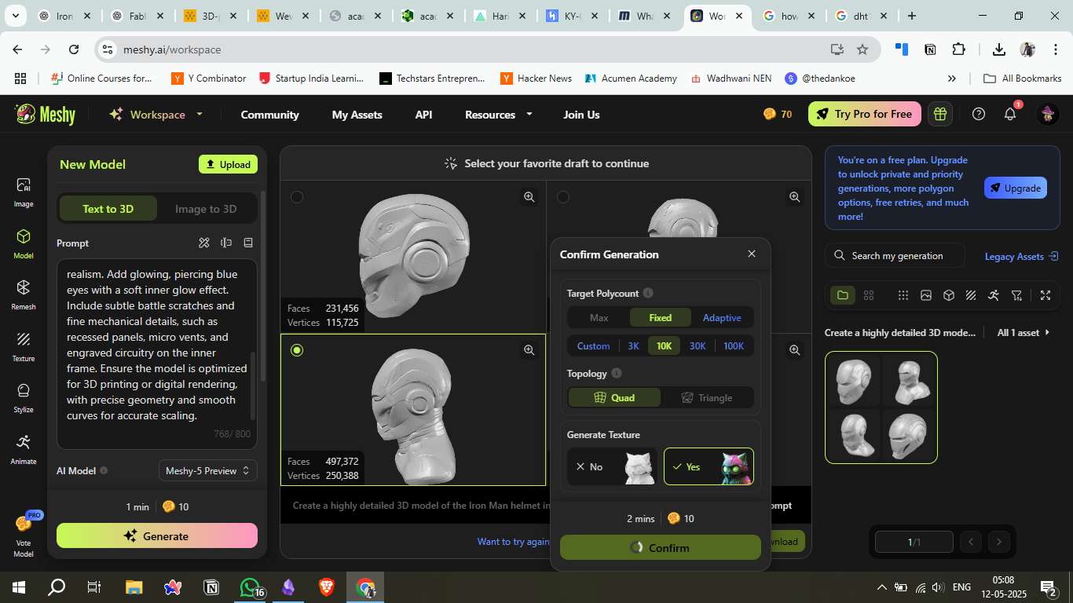Open the AI Model Meshy-5 Preview dropdown
1073x603 pixels.
click(207, 470)
